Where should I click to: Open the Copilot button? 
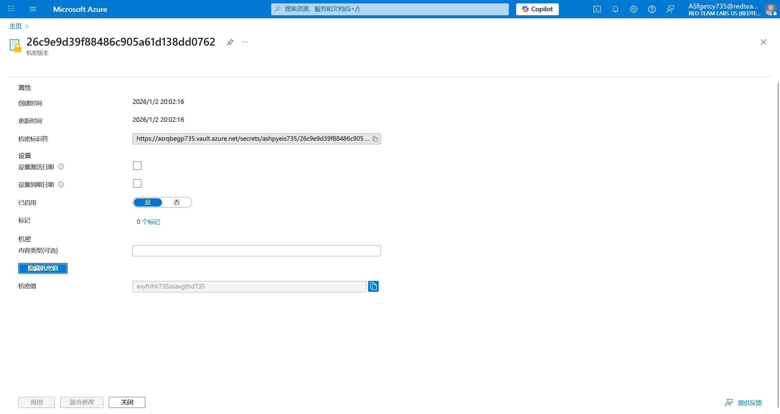(x=537, y=9)
